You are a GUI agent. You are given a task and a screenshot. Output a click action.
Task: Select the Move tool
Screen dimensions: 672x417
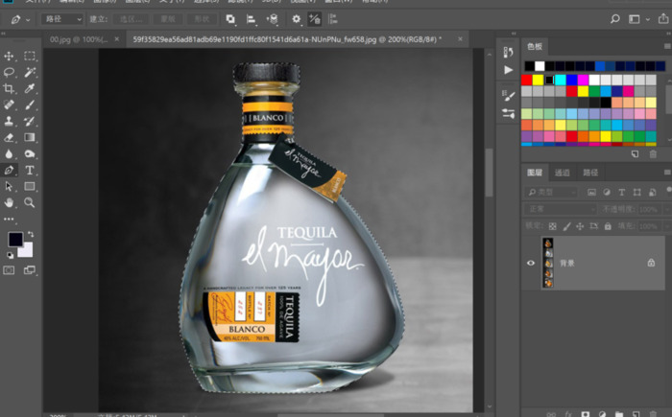point(10,56)
